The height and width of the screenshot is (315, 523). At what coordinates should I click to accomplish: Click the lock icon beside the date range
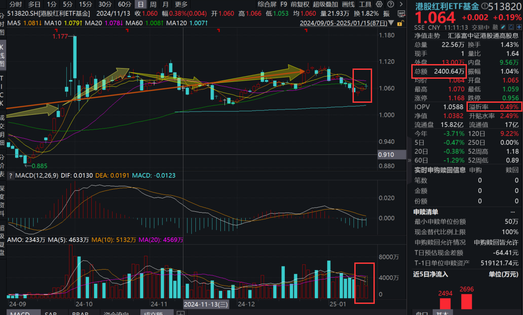pos(400,23)
